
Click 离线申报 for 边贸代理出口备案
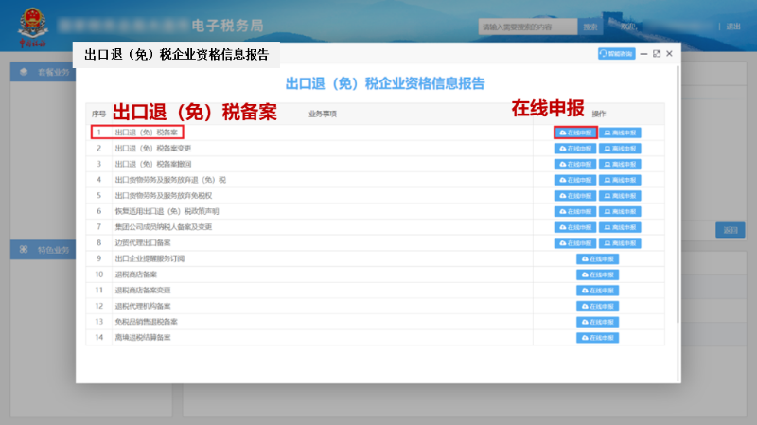click(x=620, y=243)
